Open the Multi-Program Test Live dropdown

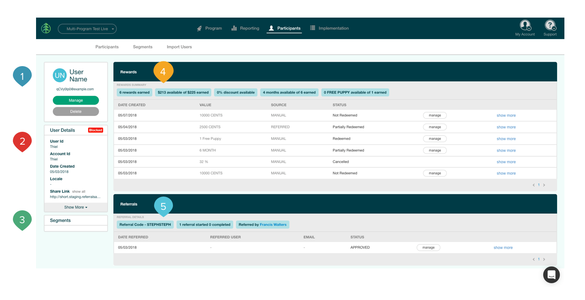87,29
